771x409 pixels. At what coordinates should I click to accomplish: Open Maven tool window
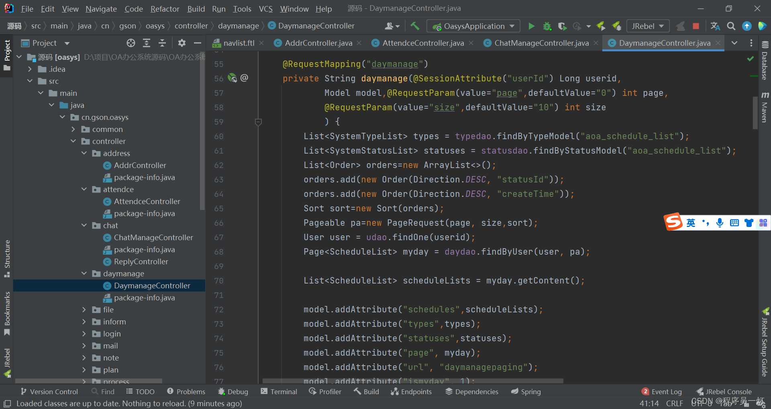click(765, 107)
